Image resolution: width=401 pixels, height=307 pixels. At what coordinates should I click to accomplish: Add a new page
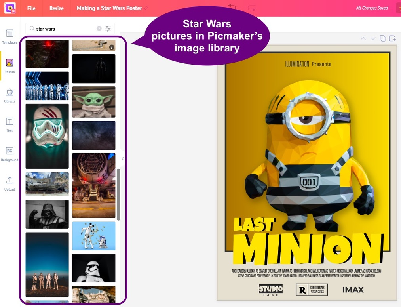coord(392,38)
